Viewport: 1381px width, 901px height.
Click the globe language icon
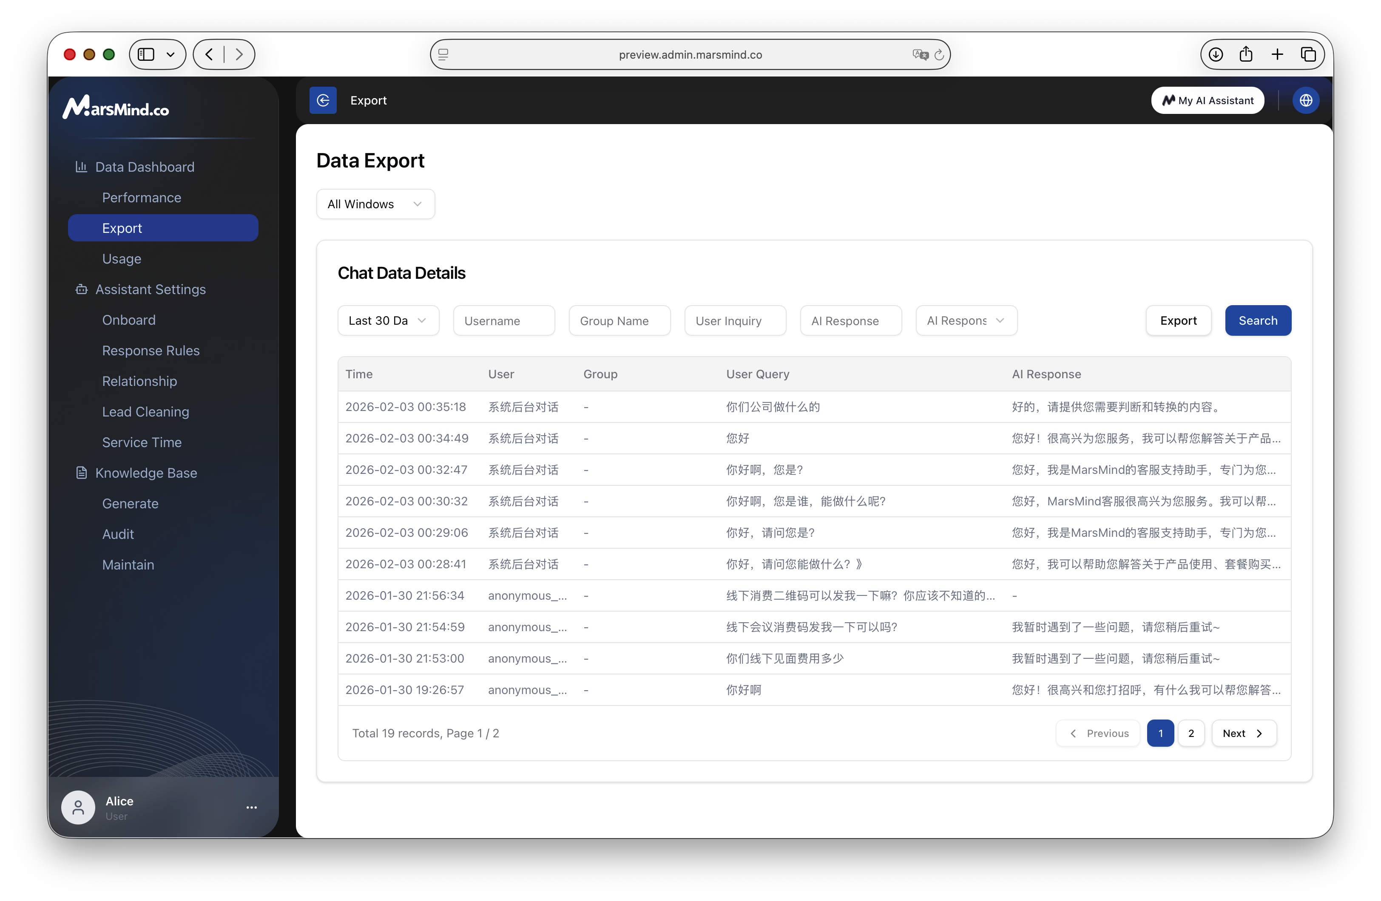coord(1306,100)
